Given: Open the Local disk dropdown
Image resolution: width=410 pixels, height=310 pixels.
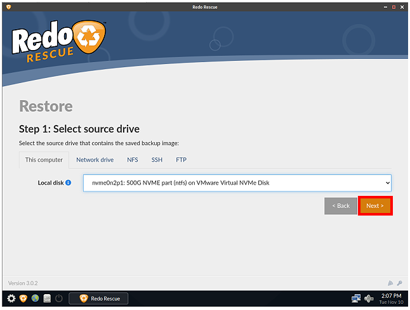Looking at the screenshot, I should point(237,183).
